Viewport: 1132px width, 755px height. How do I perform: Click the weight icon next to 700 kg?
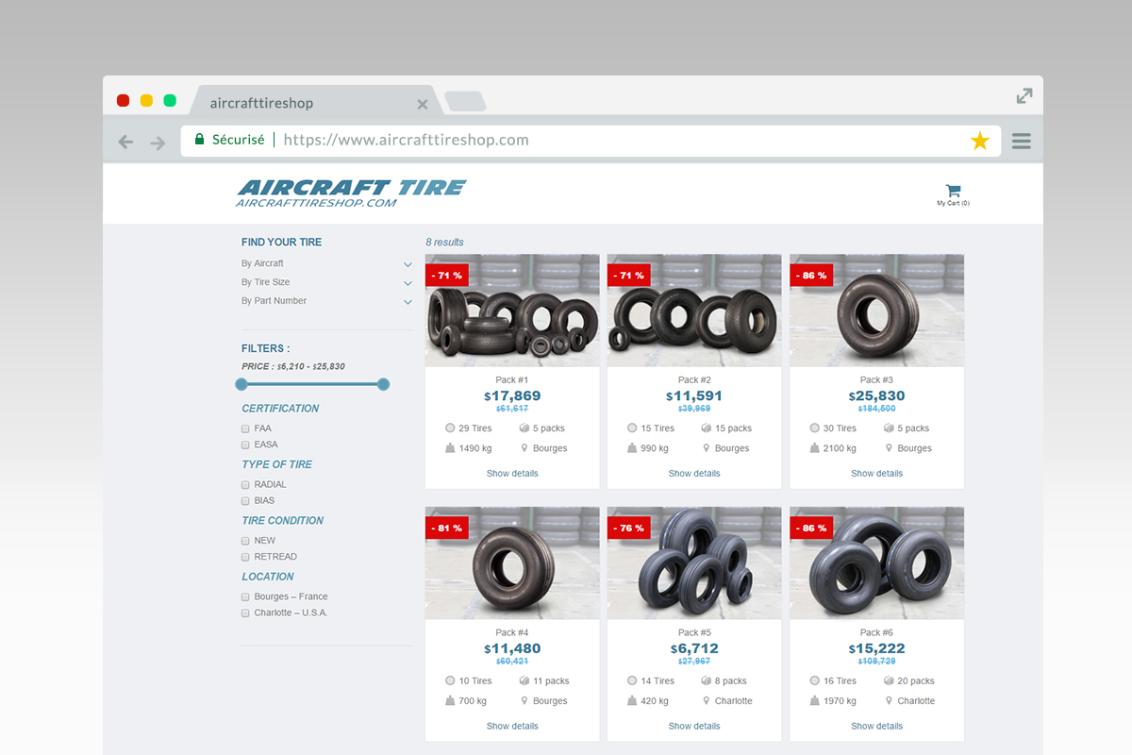450,701
